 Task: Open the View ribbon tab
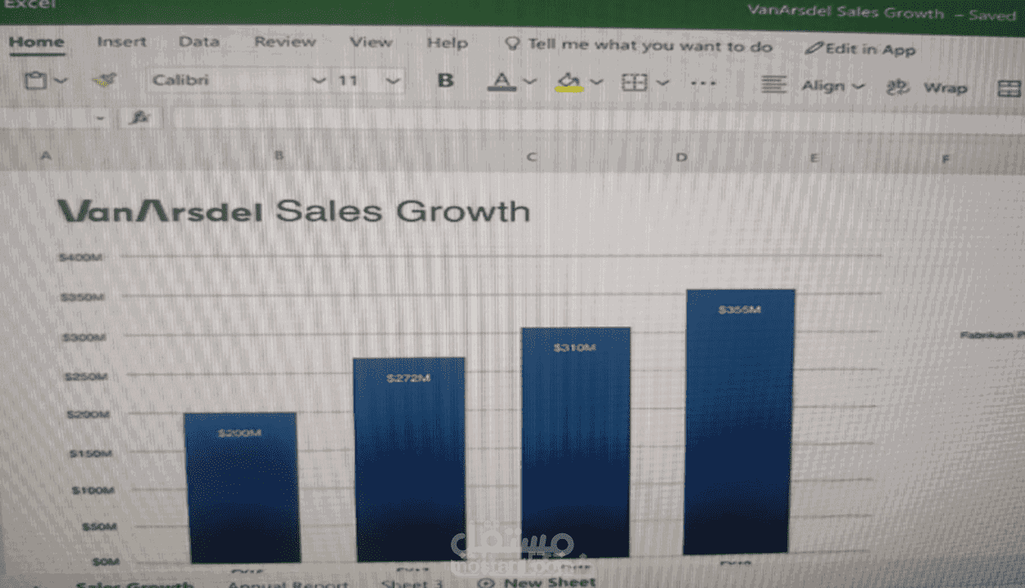tap(371, 42)
